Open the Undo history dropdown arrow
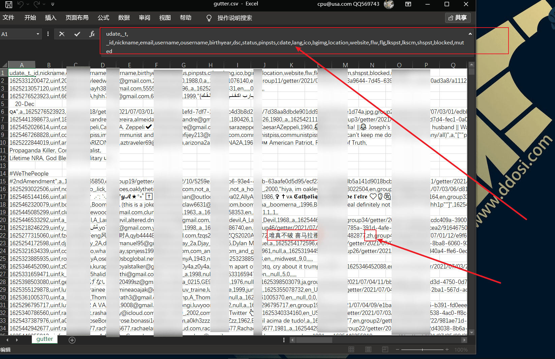 point(28,4)
